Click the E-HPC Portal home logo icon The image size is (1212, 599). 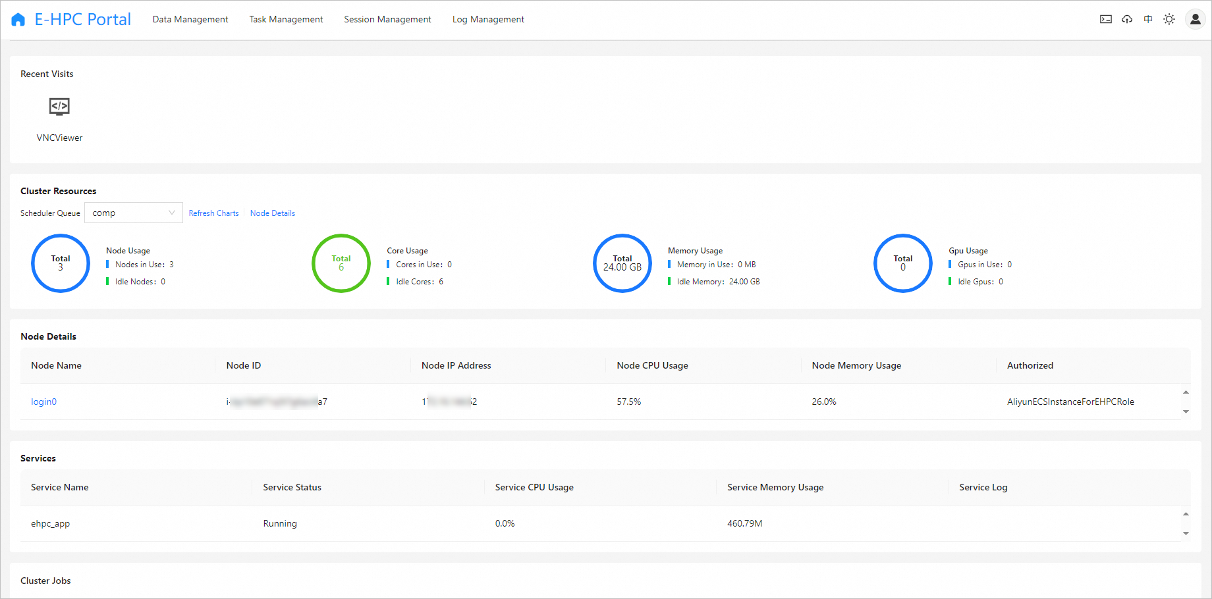18,20
